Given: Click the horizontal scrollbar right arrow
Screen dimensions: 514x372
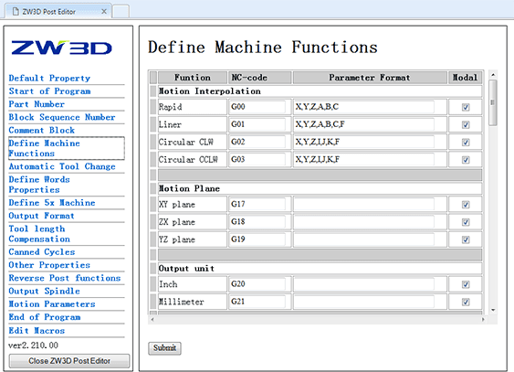Looking at the screenshot, I should (483, 319).
